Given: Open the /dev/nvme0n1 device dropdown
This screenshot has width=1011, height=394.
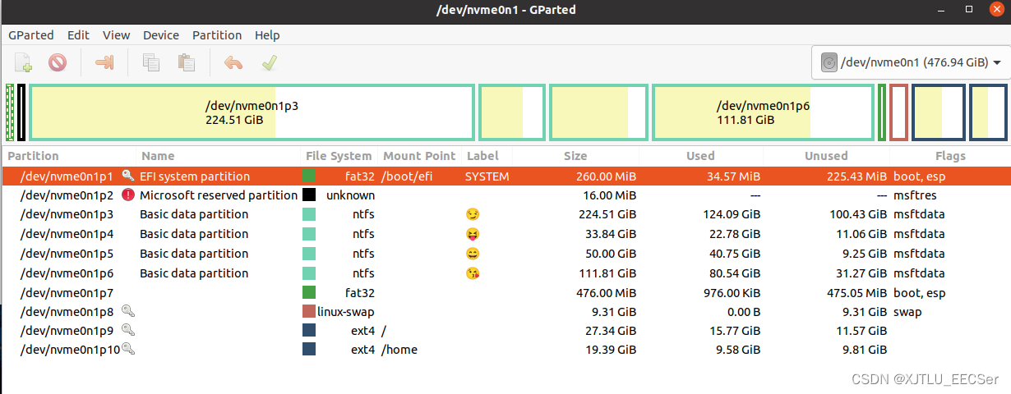Looking at the screenshot, I should [x=911, y=63].
